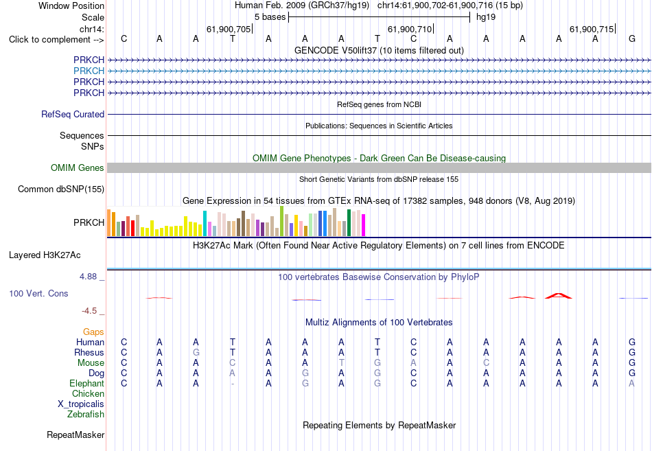Click the Scale label

click(x=93, y=17)
